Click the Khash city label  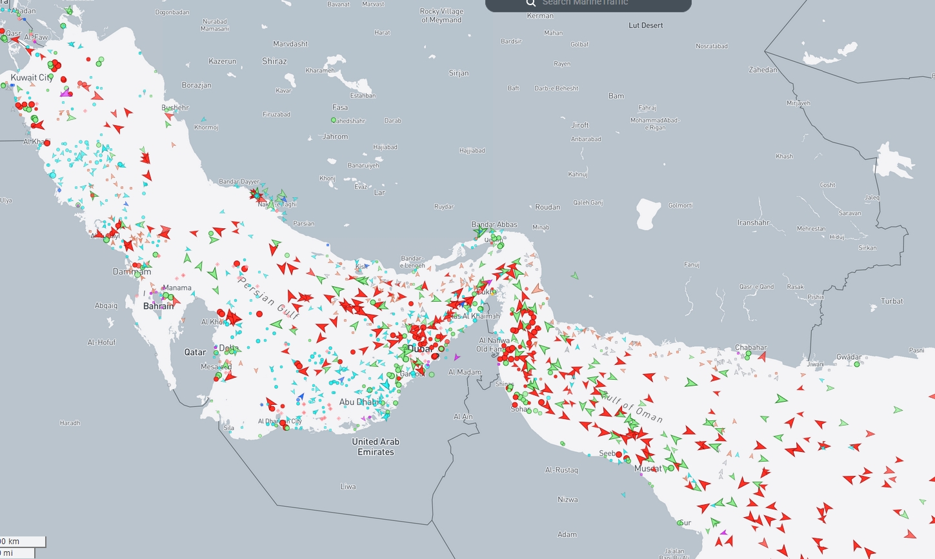[784, 156]
